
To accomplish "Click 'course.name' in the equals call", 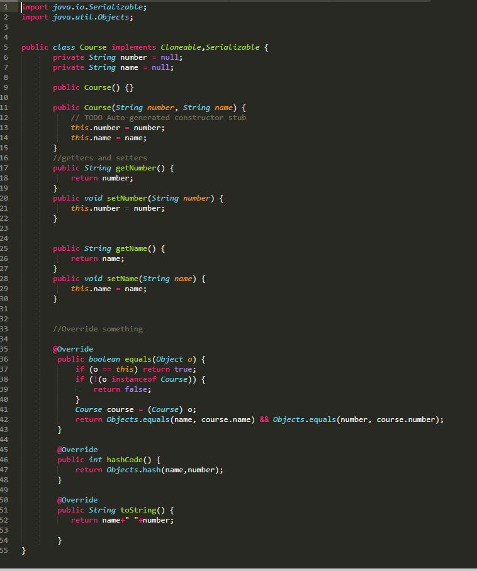I will pos(226,420).
